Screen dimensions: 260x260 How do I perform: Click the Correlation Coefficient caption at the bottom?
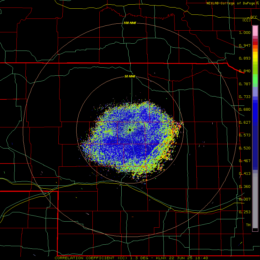[131, 258]
